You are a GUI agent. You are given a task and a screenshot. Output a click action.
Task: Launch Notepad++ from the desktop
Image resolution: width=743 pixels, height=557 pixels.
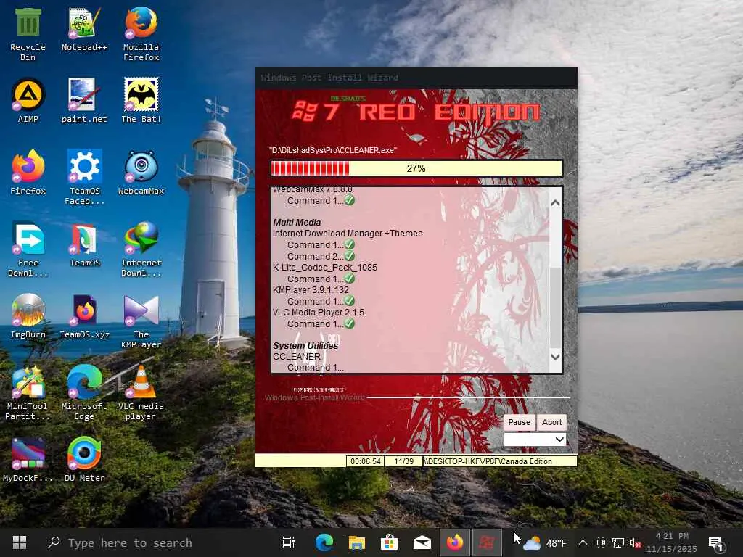[x=84, y=29]
